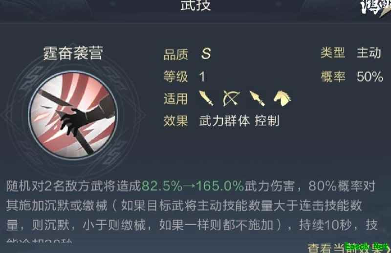
Task: Click the 效果 effect label
Action: pos(175,121)
